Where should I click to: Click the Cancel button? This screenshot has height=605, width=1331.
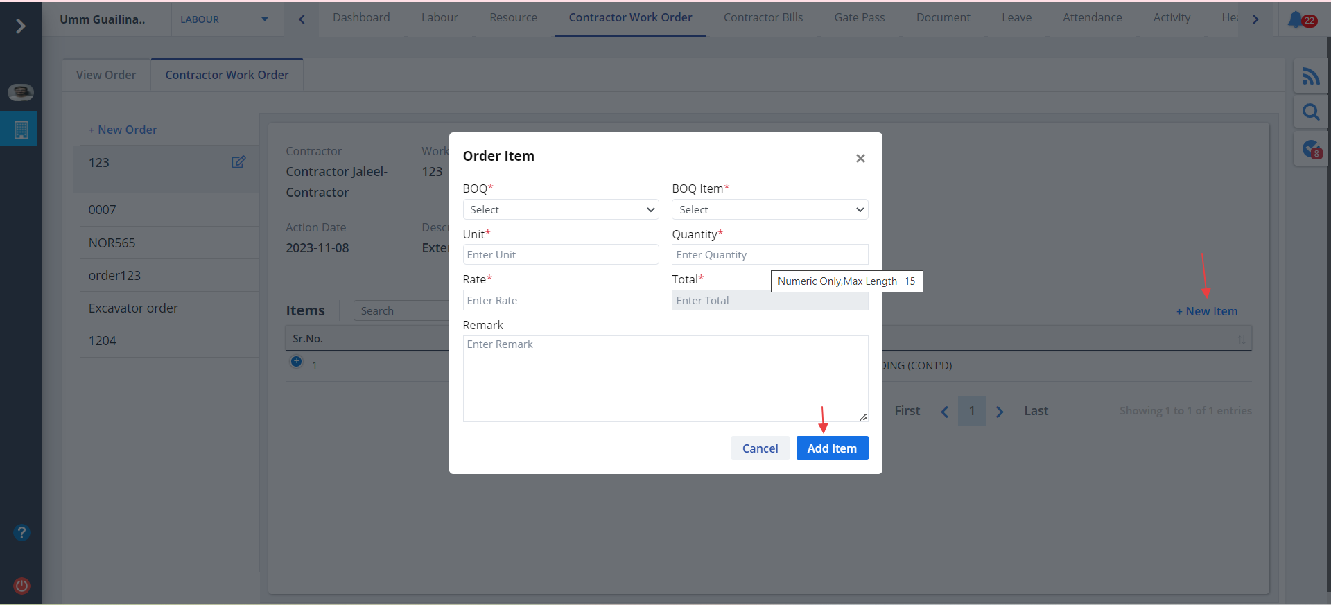760,448
